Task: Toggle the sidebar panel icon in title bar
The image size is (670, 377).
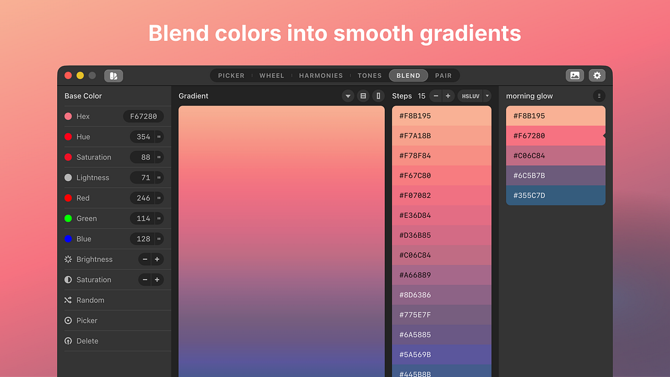Action: (x=113, y=75)
